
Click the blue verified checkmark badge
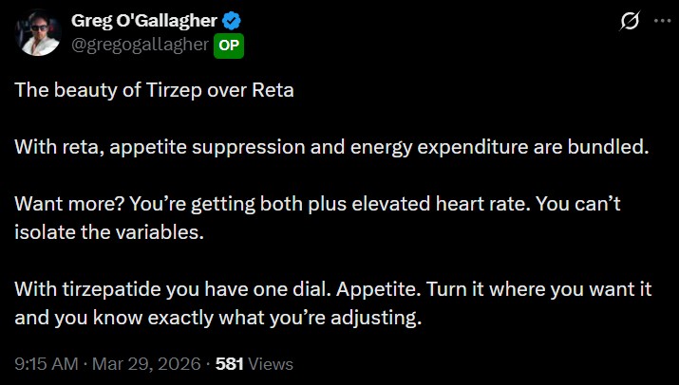point(230,20)
